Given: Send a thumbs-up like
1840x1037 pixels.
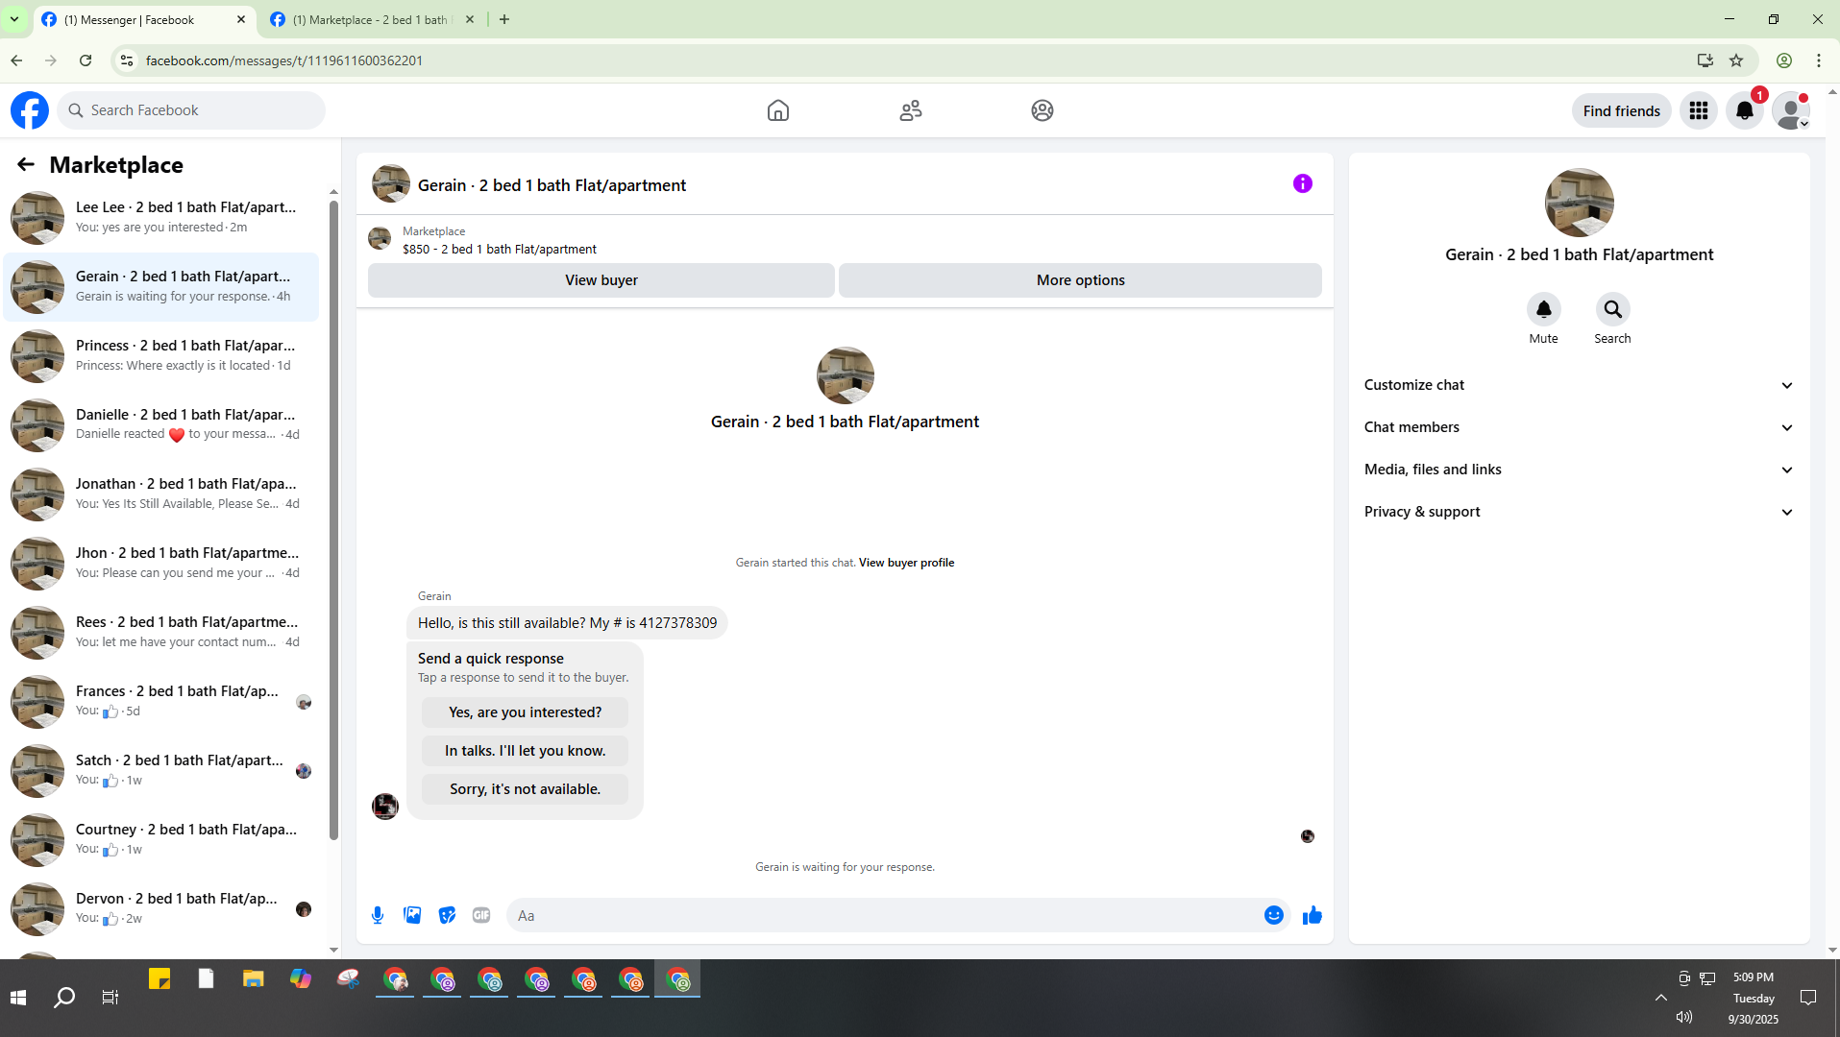Looking at the screenshot, I should (1313, 915).
